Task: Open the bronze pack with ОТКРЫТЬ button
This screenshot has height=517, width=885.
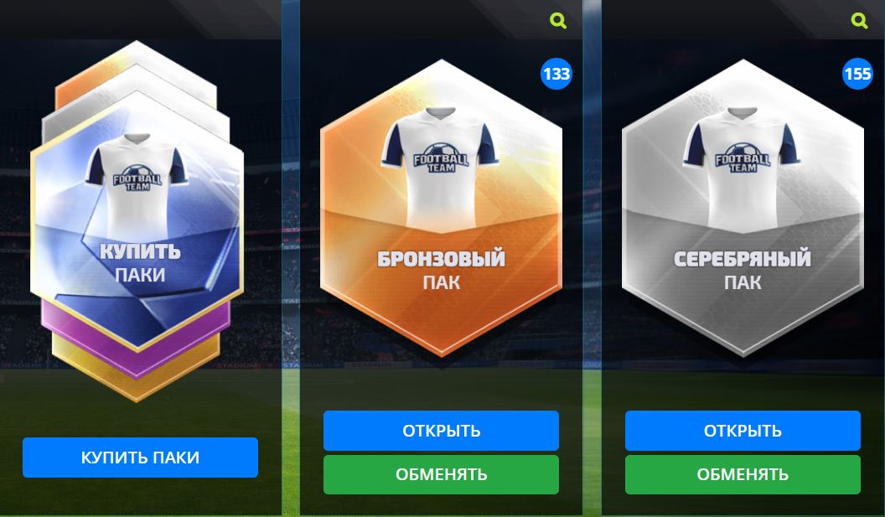Action: (441, 431)
